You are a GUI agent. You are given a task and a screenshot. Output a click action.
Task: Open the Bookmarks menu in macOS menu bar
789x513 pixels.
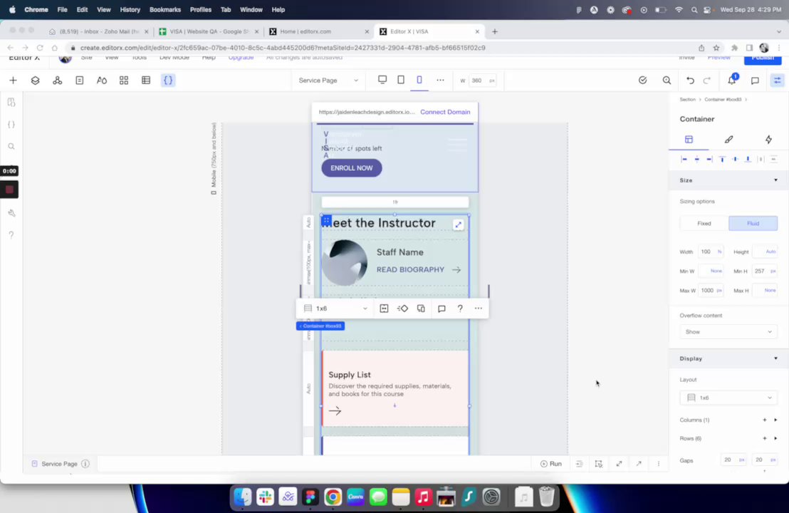(165, 9)
